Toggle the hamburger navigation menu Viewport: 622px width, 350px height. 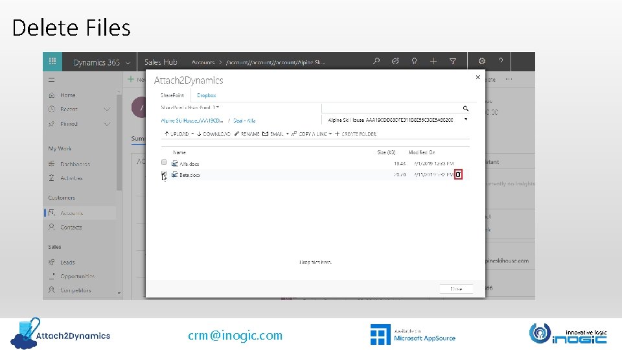52,80
